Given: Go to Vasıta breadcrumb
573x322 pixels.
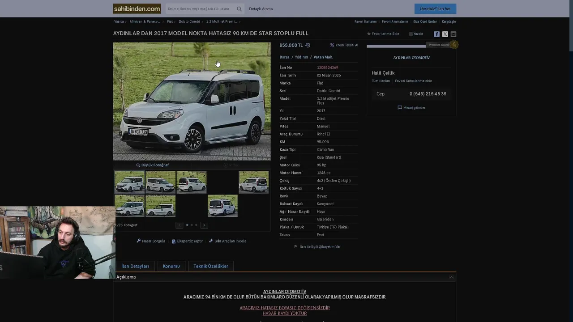Looking at the screenshot, I should [119, 21].
